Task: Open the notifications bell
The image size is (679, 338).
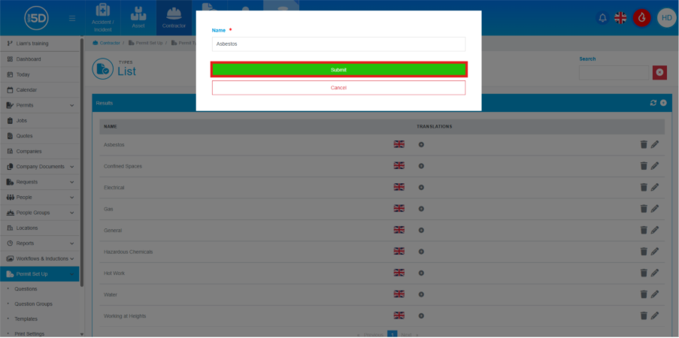Action: 602,18
